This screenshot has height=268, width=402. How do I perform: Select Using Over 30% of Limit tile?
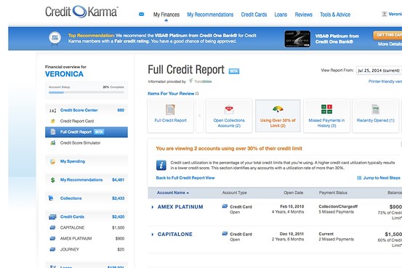point(278,115)
